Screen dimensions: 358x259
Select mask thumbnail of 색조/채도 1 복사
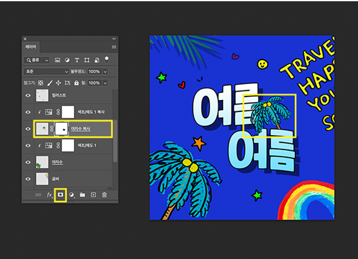pyautogui.click(x=68, y=112)
